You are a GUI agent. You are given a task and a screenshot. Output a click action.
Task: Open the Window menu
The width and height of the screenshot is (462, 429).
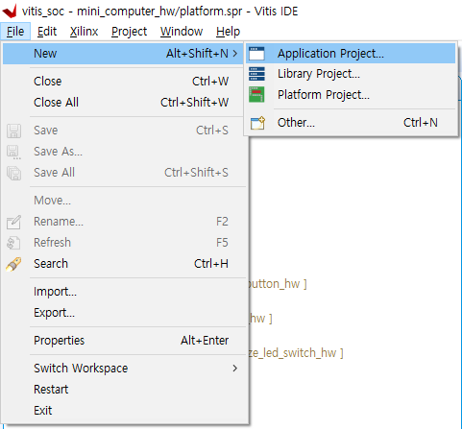pyautogui.click(x=182, y=32)
